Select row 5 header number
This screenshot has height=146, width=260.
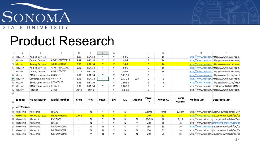point(13,64)
